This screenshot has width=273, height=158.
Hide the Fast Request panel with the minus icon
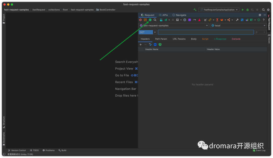265,15
